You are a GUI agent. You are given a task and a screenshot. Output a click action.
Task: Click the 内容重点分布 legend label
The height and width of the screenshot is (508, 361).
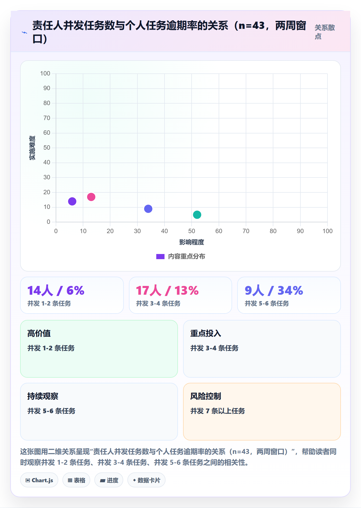click(x=186, y=257)
